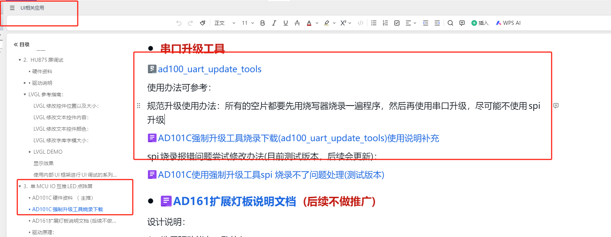Image resolution: width=611 pixels, height=237 pixels.
Task: Open the hamburger menu beside UI相关应用
Action: 12,8
